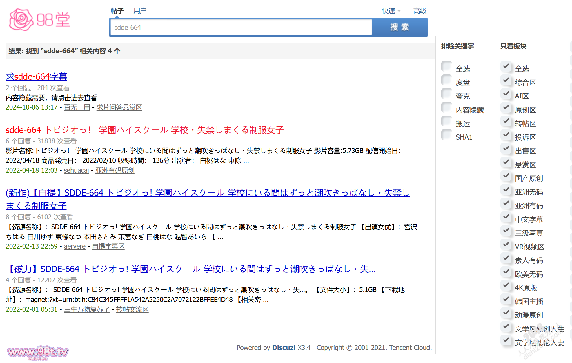Select the 帖子 search tab

[x=117, y=11]
